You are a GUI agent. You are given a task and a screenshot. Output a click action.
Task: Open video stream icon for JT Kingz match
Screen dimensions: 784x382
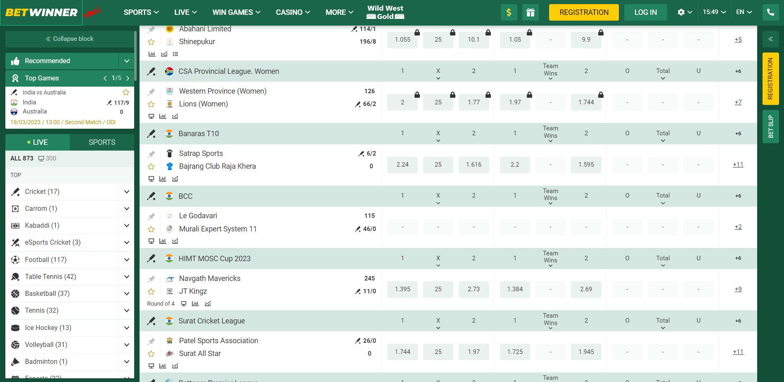[184, 304]
